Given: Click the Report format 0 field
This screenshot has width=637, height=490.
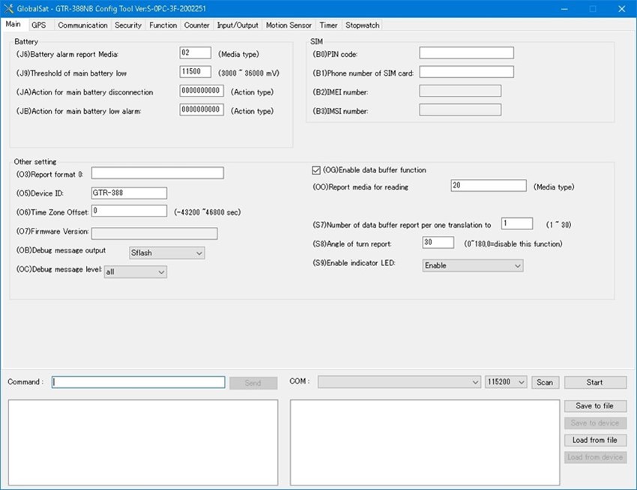Looking at the screenshot, I should (157, 173).
